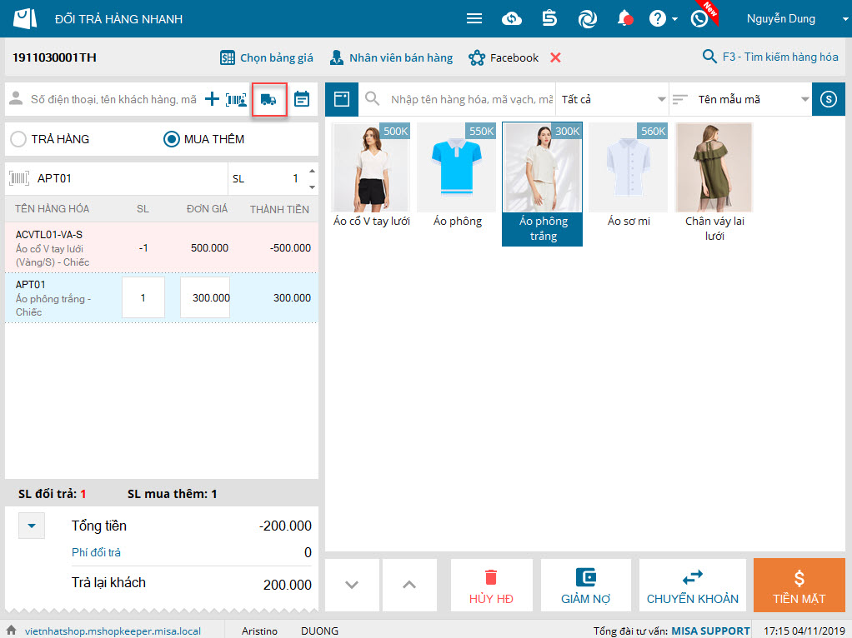Click the barcode icon beside APT01

(x=19, y=178)
